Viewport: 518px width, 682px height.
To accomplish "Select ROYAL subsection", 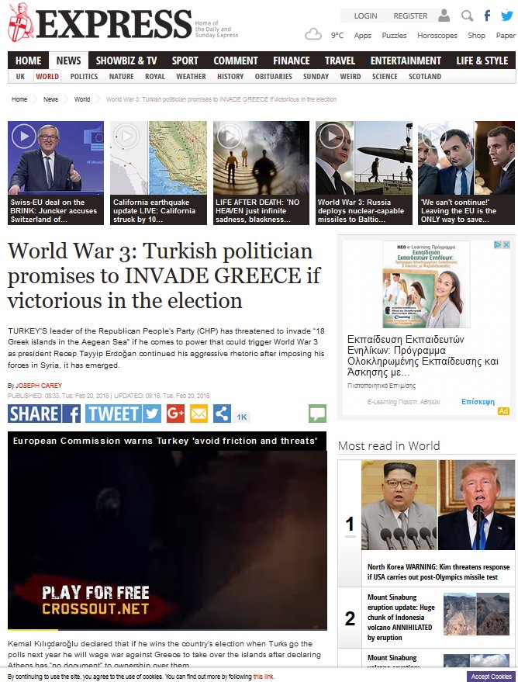I will (x=155, y=77).
